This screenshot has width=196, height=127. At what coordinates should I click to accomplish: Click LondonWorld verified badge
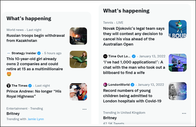tap(133, 85)
